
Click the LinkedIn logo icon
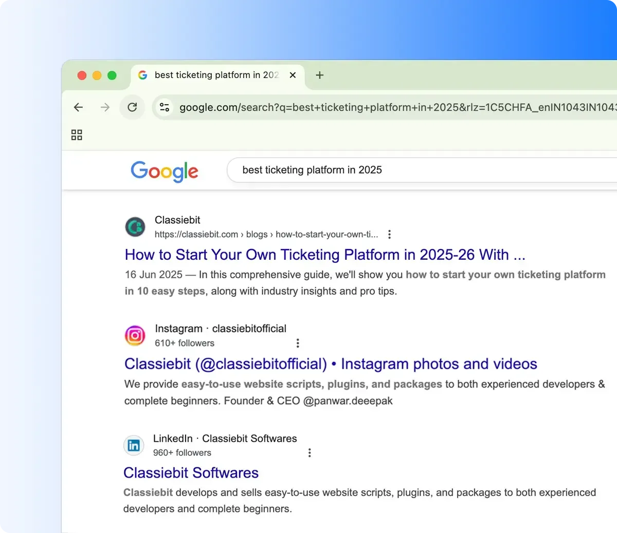134,445
